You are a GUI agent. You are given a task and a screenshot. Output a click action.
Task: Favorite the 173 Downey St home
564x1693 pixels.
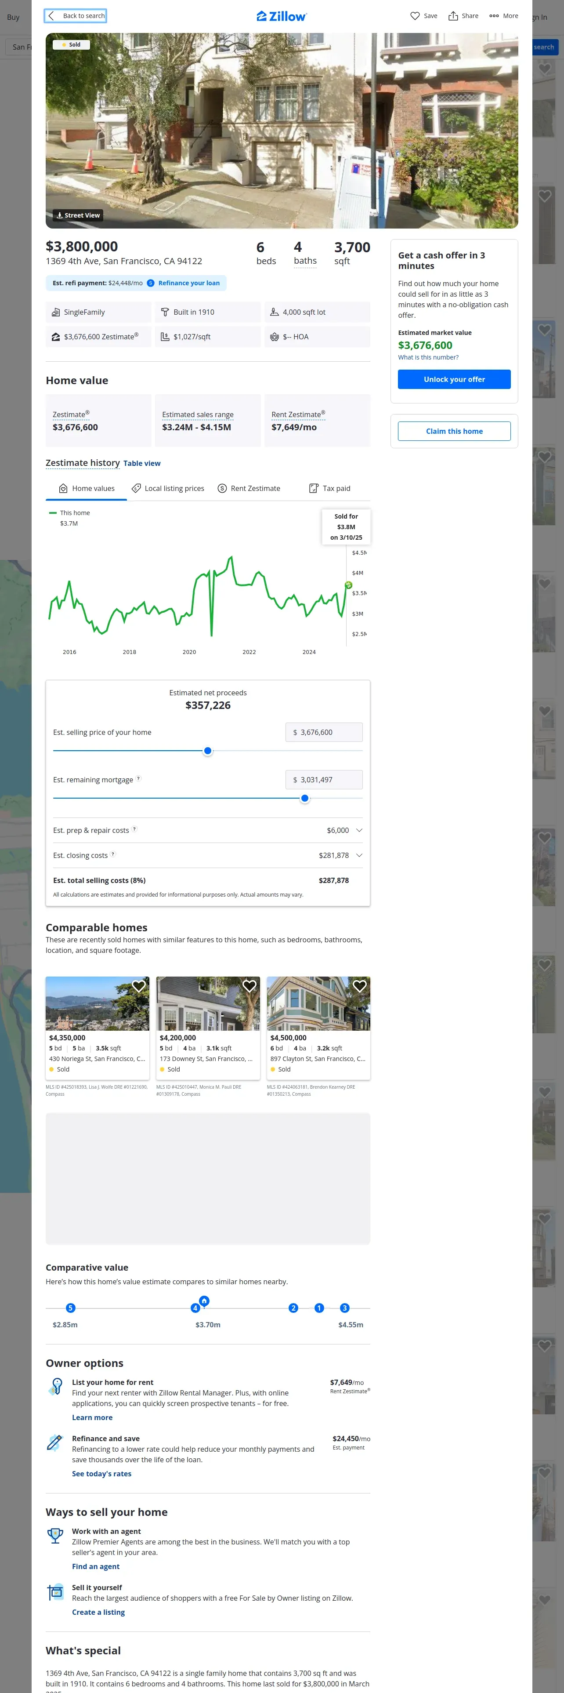[x=249, y=986]
